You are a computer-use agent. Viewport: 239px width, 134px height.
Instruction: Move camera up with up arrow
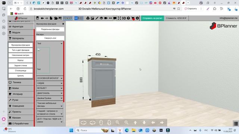pos(135,122)
